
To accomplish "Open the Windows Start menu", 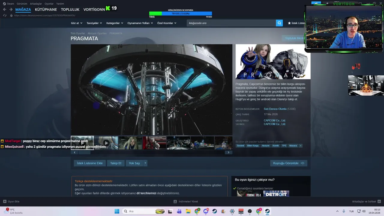I will pyautogui.click(x=117, y=211).
